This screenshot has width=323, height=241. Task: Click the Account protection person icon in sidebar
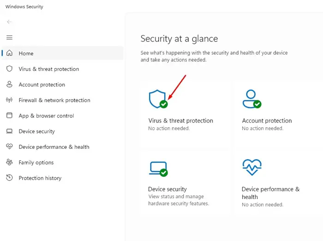(x=9, y=84)
